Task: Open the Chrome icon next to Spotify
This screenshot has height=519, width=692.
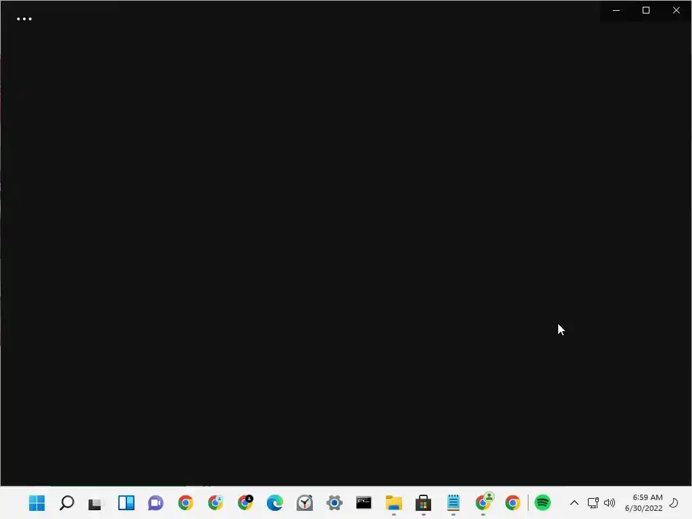Action: coord(513,503)
